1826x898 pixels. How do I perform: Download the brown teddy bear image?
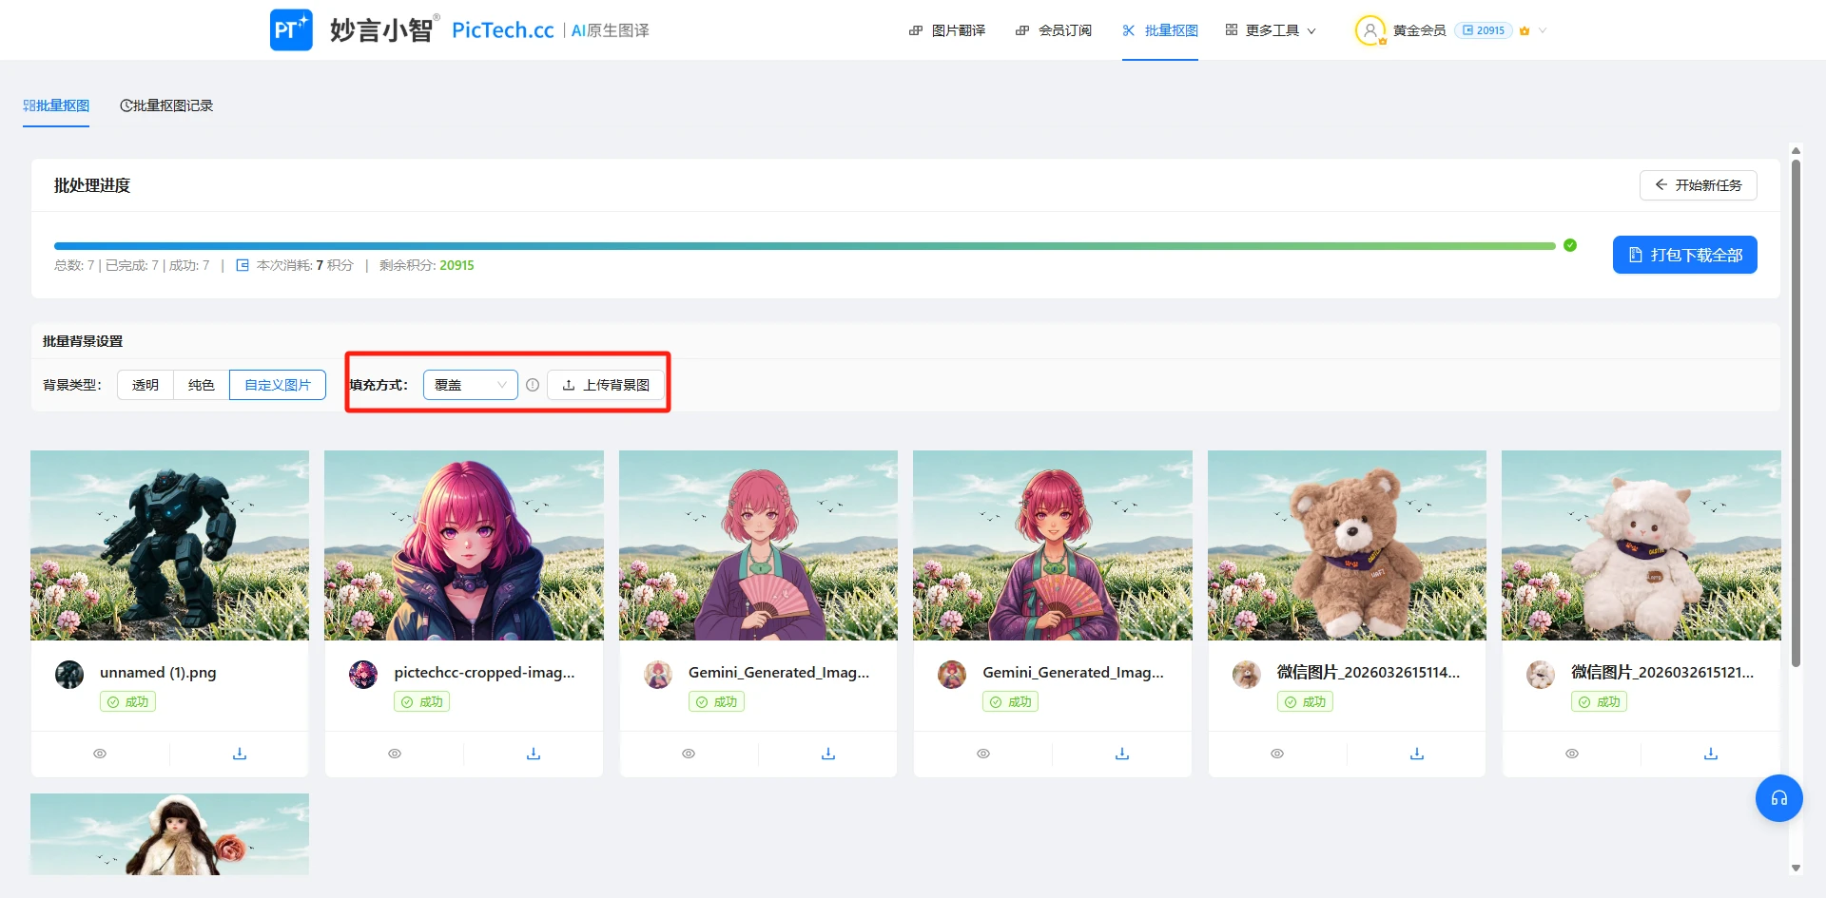(1416, 754)
